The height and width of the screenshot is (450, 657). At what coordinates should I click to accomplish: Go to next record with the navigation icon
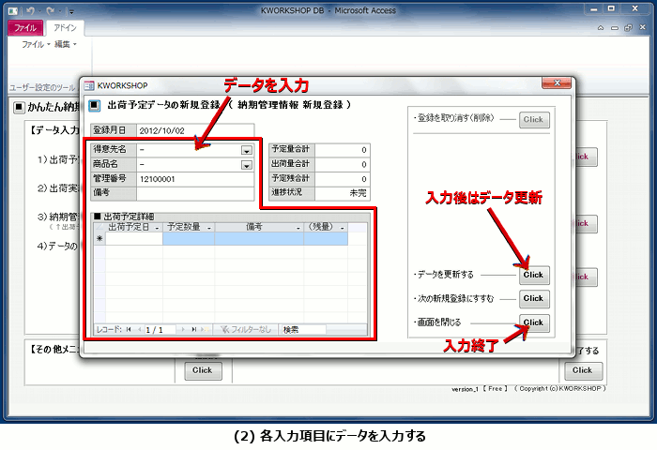tap(183, 330)
